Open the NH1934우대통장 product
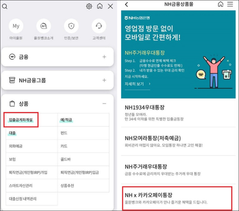 point(178,113)
